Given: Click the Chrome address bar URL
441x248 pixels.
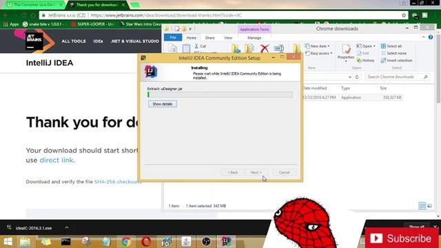Looking at the screenshot, I should [x=166, y=15].
